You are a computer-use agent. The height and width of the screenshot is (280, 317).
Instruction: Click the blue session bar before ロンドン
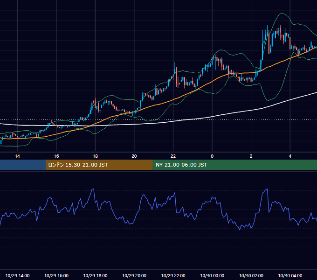[23, 165]
